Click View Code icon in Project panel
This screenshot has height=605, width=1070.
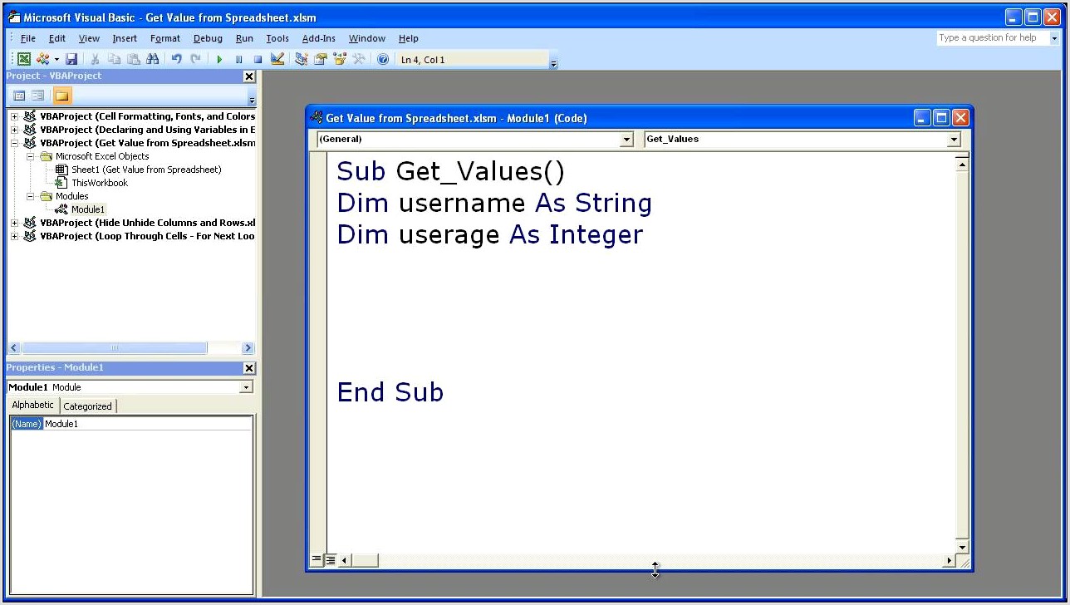[x=19, y=96]
